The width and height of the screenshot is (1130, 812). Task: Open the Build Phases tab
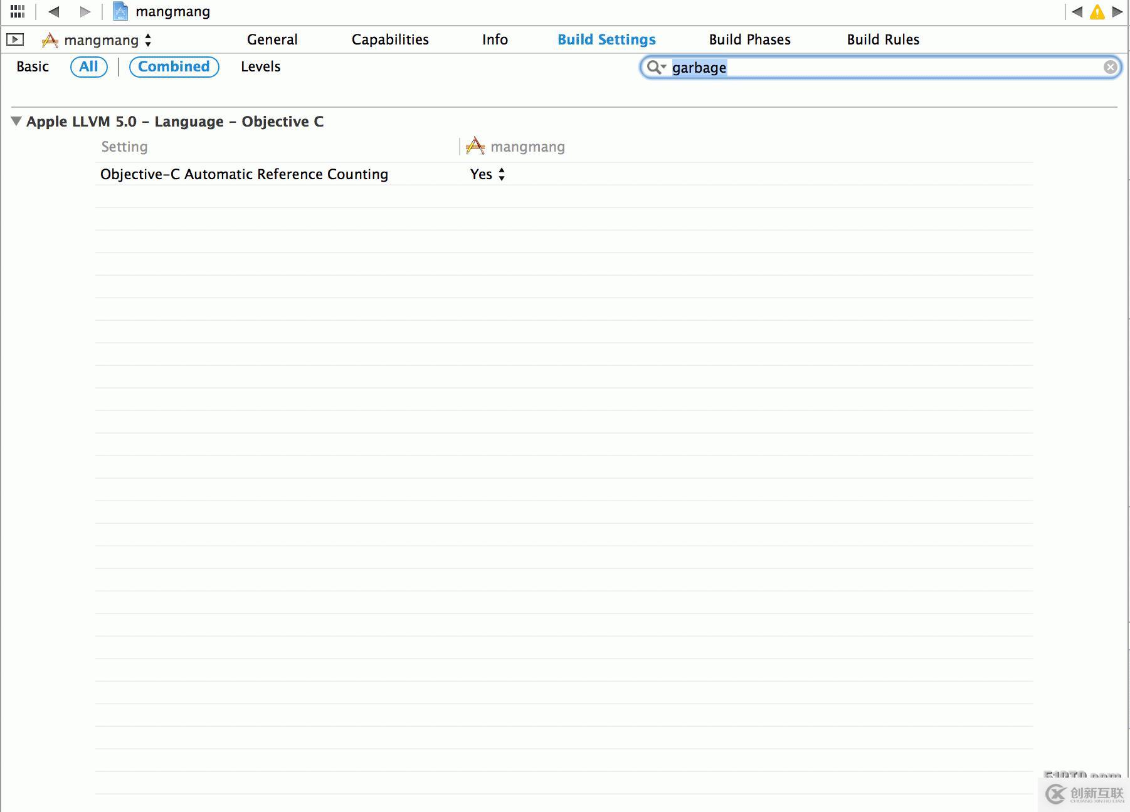749,39
